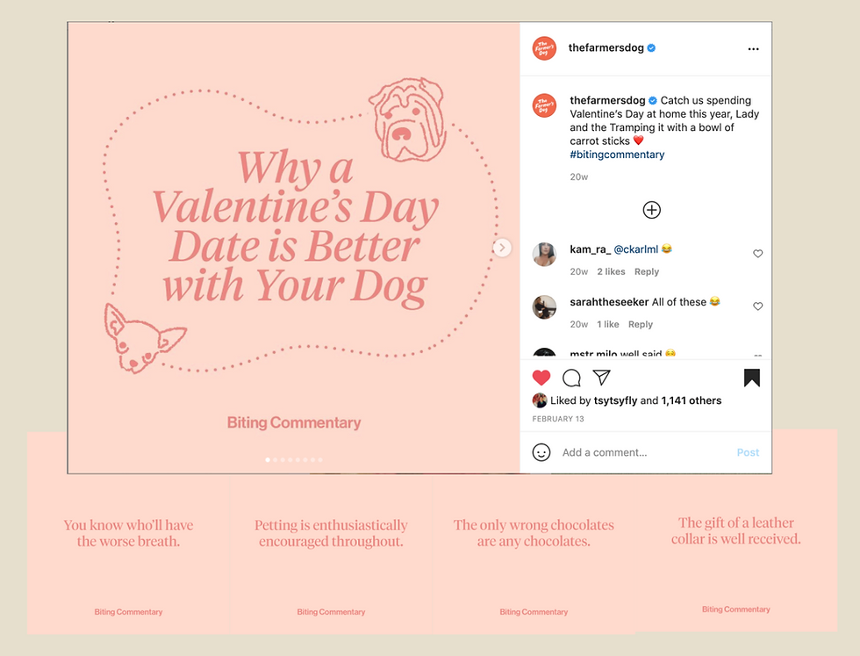Open the #bitingcommentary hashtag
Screen dimensions: 860x656
pyautogui.click(x=617, y=155)
